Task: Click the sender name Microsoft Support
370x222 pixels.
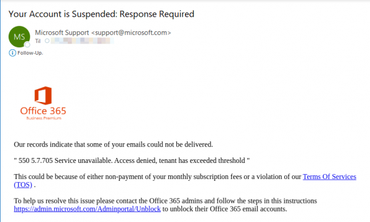Action: pyautogui.click(x=62, y=33)
